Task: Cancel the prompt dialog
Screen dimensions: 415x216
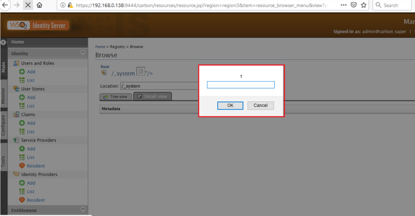Action: tap(261, 106)
